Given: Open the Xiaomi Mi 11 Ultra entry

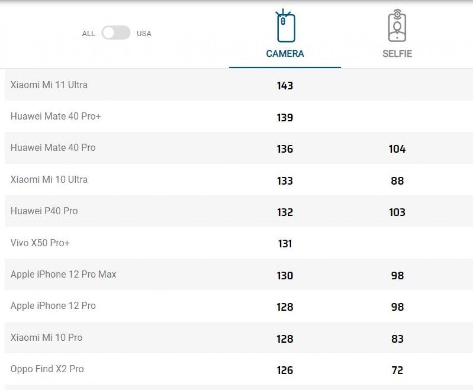Looking at the screenshot, I should (49, 85).
